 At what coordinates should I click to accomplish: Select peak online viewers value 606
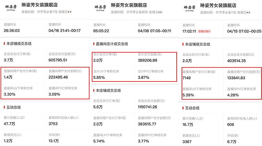click(231, 125)
